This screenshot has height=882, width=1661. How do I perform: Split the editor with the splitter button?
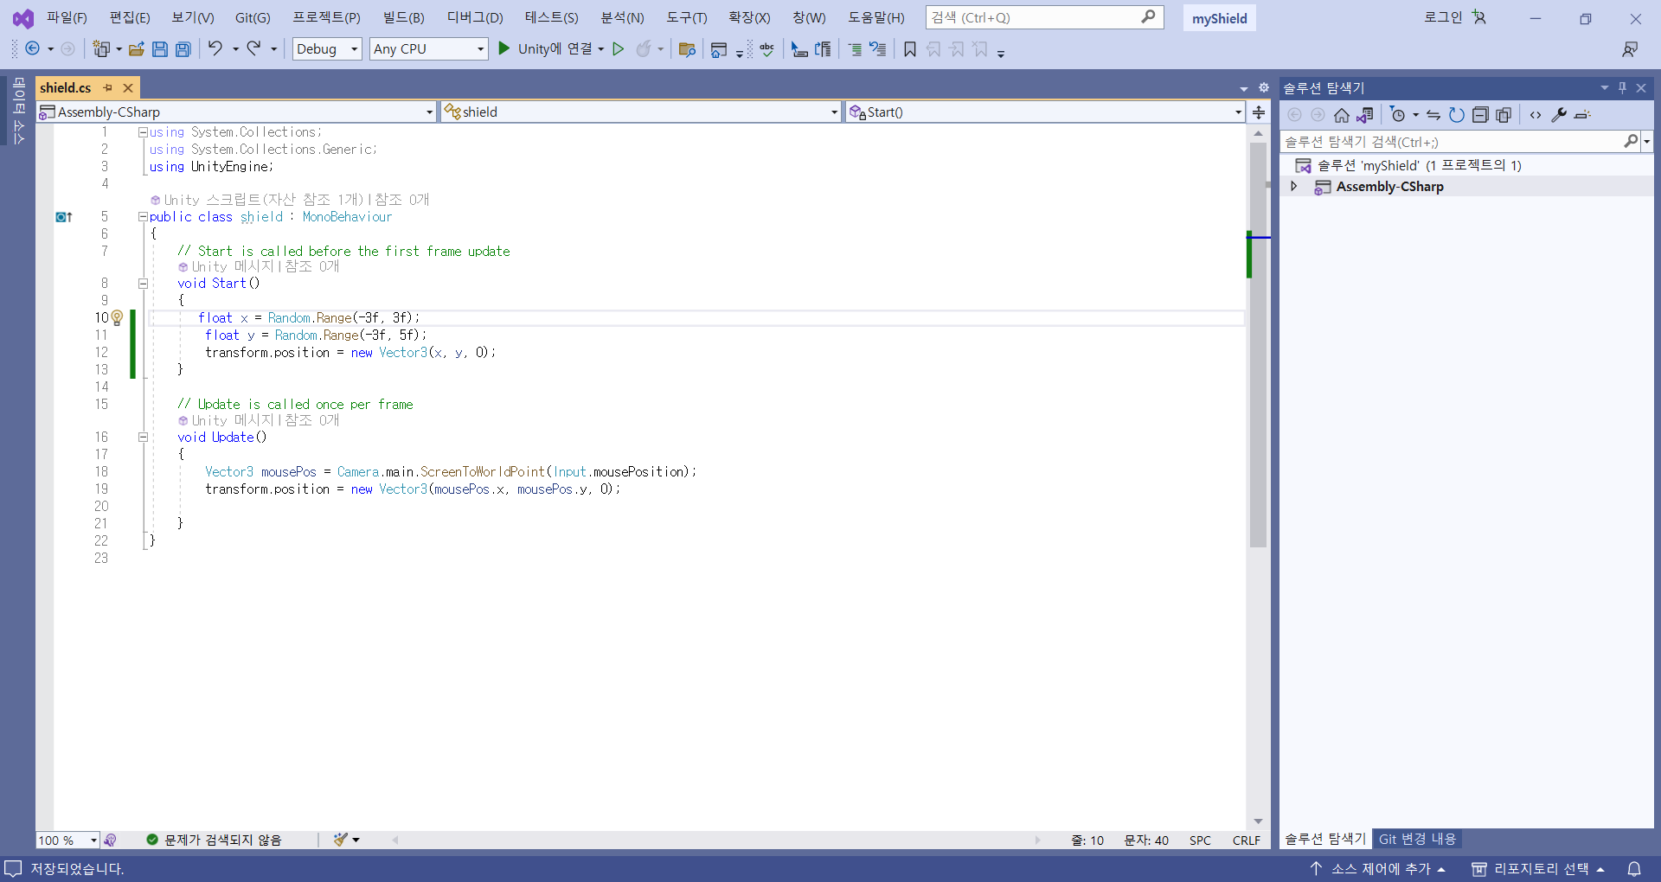1259,112
